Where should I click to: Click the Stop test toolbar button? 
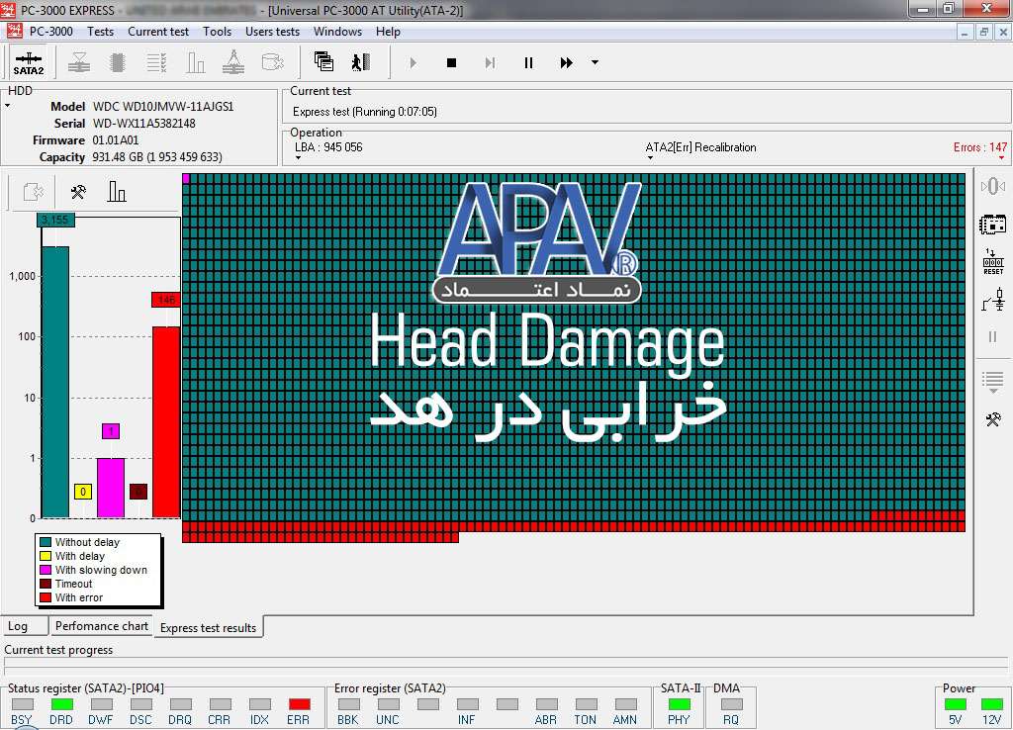tap(451, 62)
